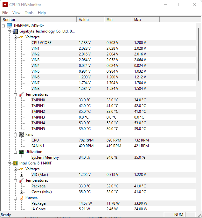Click the Gigabyte motherboard chip icon

15,31
